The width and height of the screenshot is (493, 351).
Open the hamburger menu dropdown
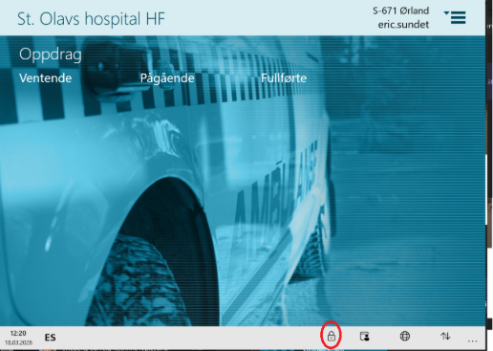click(456, 17)
